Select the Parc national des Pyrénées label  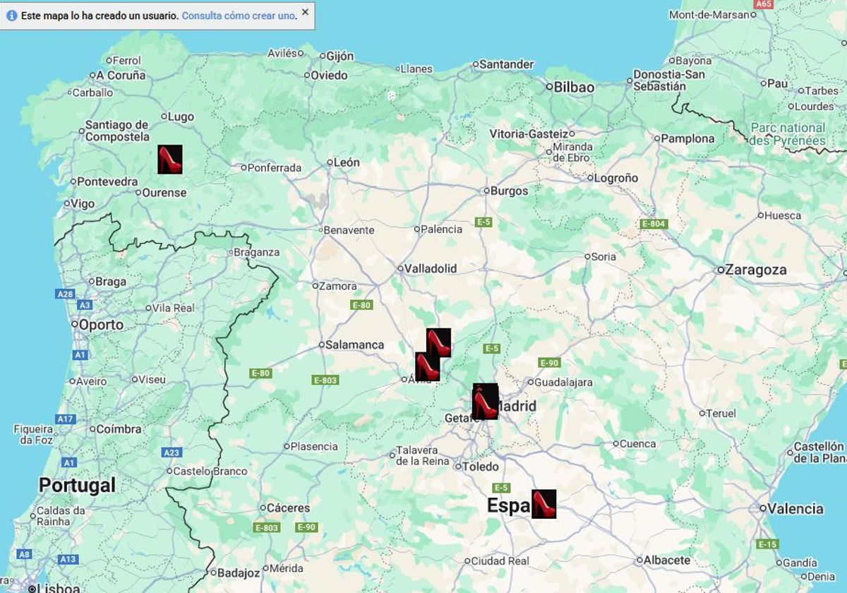point(787,134)
